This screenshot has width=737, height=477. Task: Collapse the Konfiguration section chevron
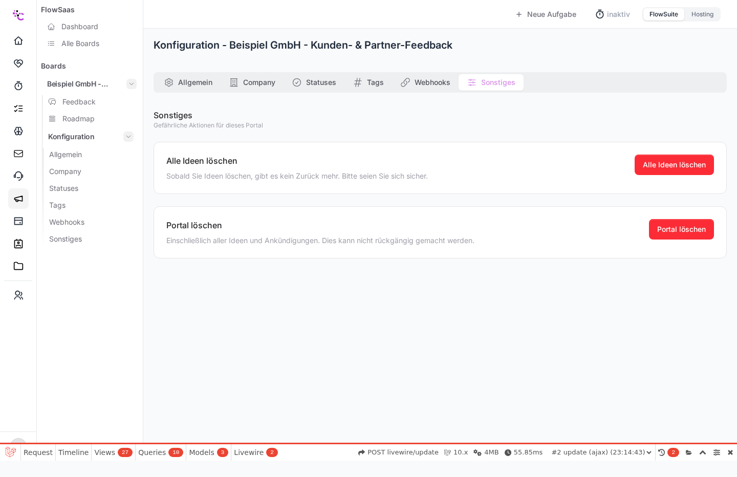click(128, 137)
